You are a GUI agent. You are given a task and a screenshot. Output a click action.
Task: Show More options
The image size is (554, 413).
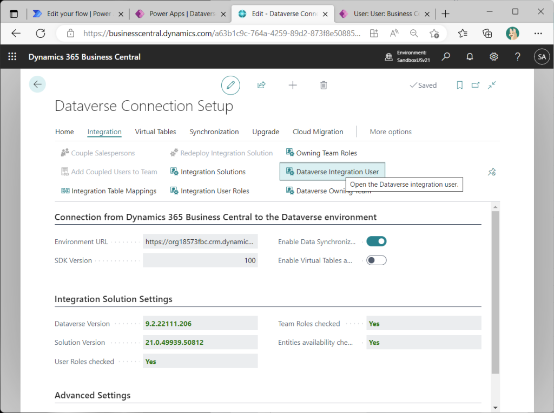pos(391,132)
